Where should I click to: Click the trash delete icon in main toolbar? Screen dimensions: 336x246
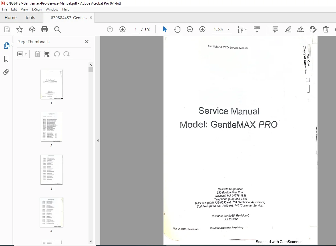[x=326, y=29]
